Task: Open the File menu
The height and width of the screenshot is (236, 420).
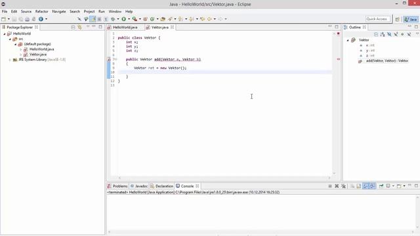Action: (5, 12)
